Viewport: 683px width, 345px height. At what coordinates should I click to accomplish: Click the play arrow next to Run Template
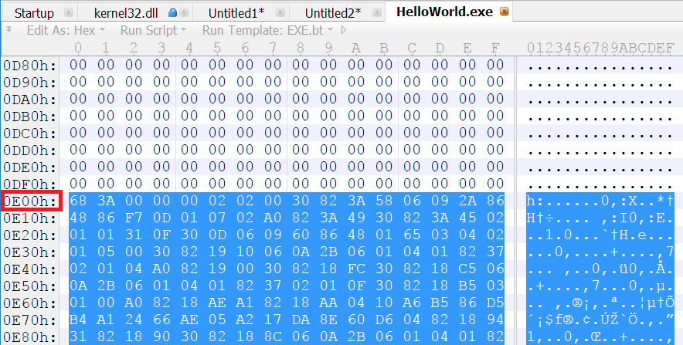344,30
